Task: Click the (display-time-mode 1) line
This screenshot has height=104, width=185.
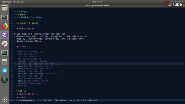Action: tap(29, 76)
